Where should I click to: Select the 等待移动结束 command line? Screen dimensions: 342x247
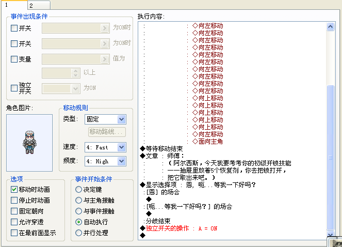point(161,149)
